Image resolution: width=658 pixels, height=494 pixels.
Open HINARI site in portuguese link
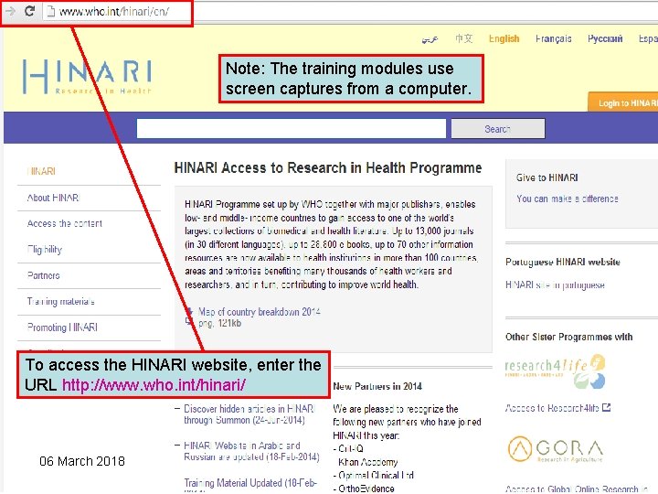555,285
